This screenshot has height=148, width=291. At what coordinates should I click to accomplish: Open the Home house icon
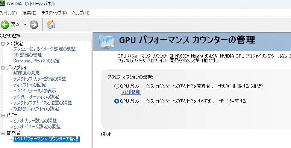[51, 24]
